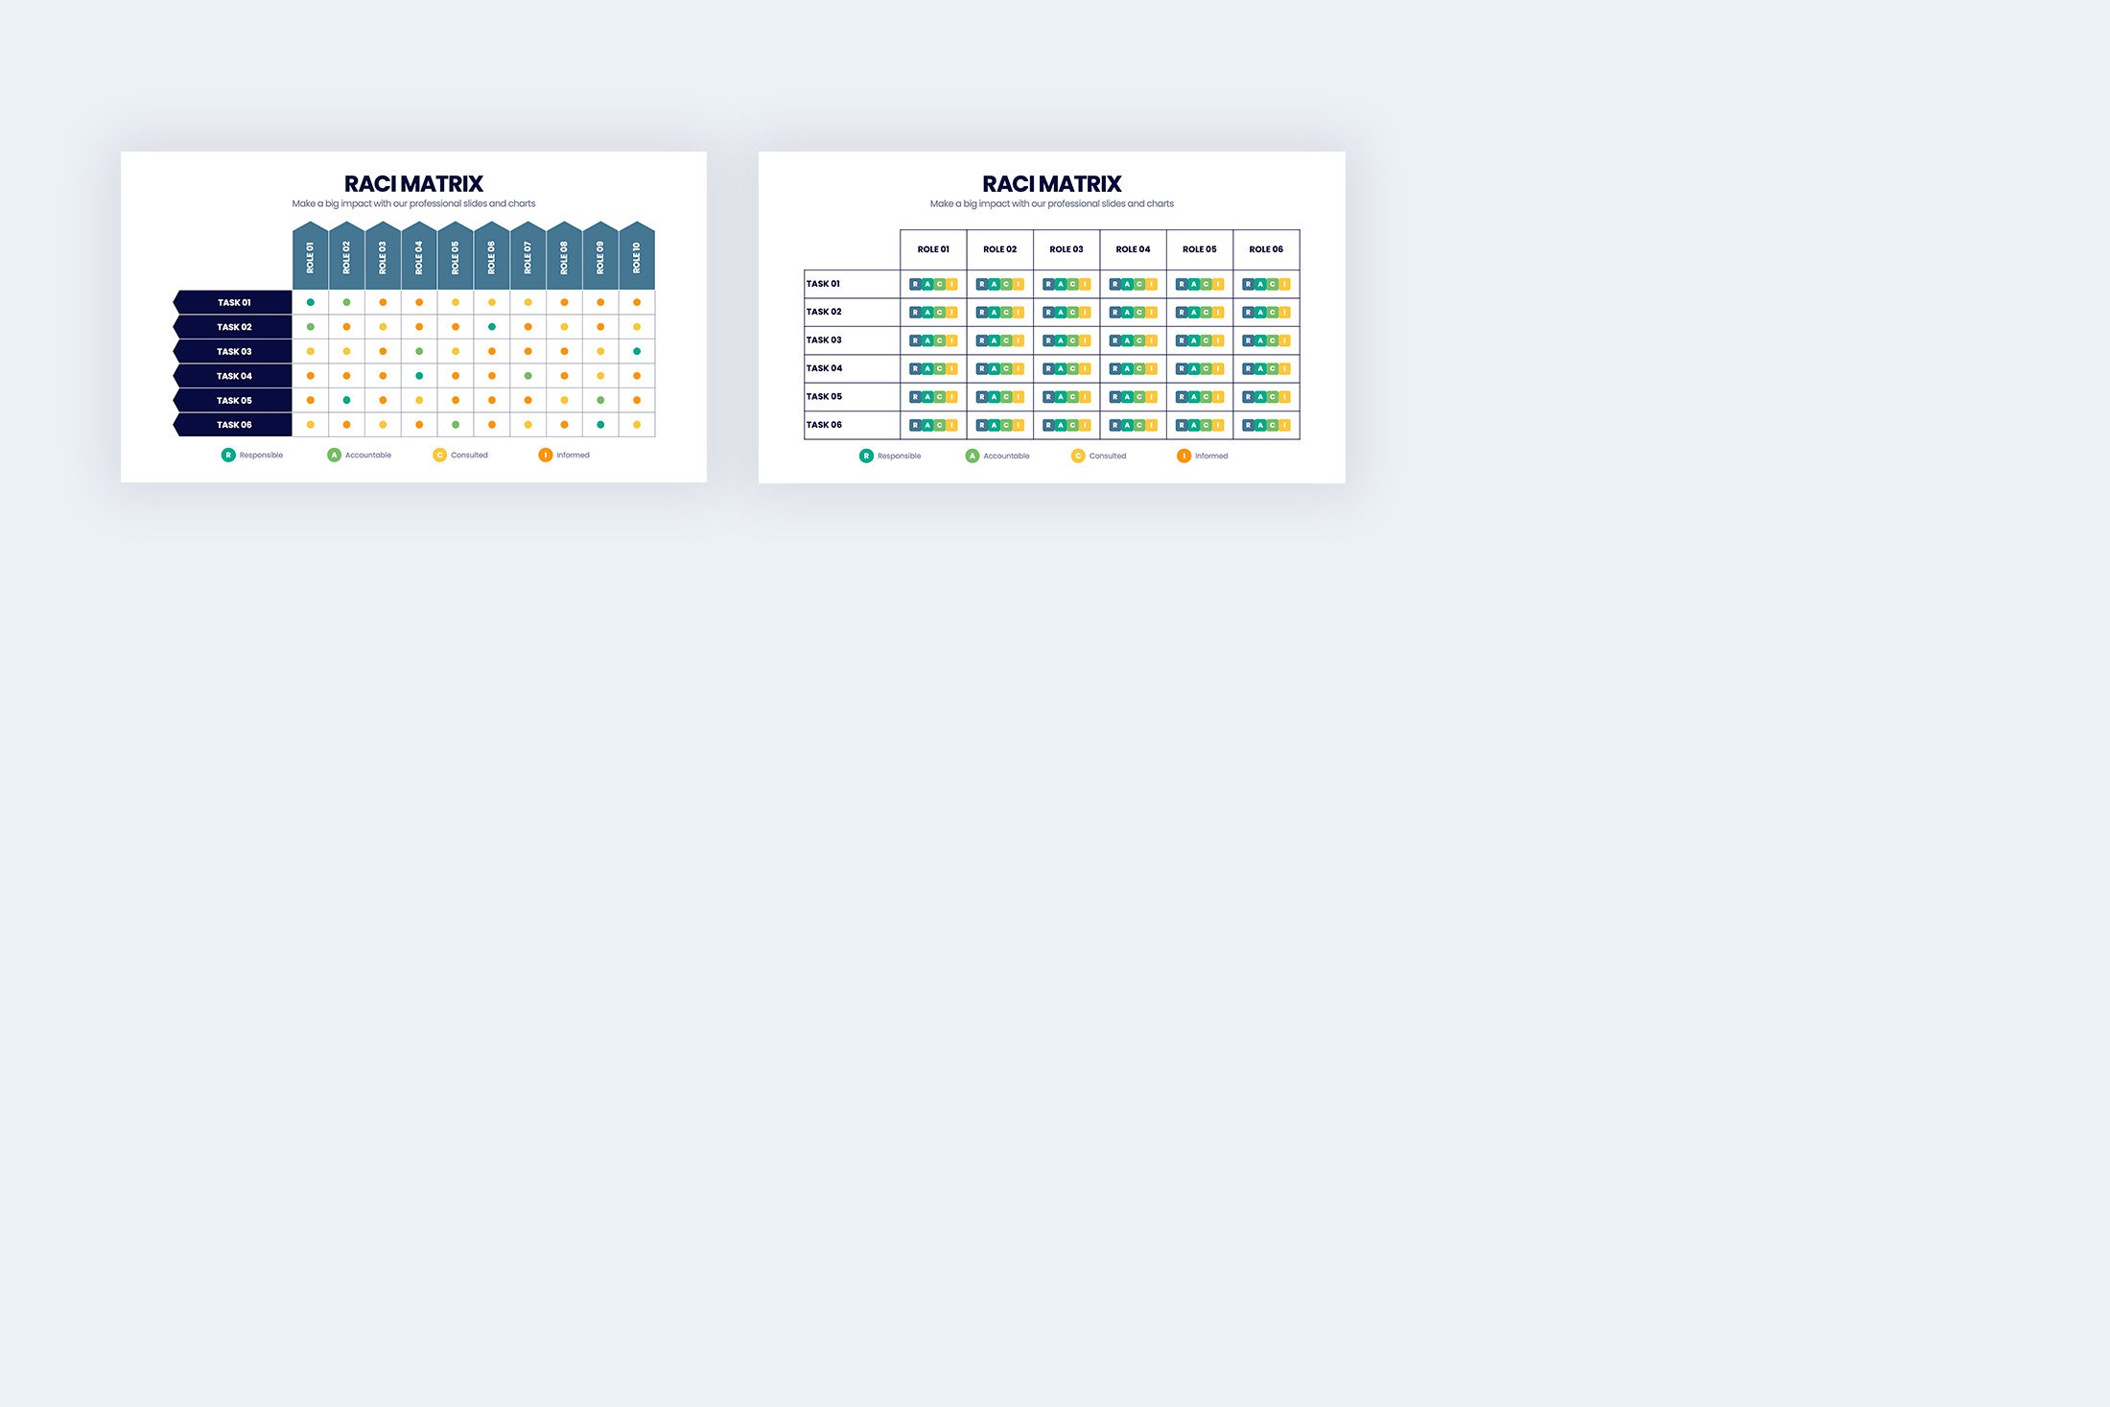Click the yellow C Consulted legend icon
The height and width of the screenshot is (1407, 2110).
[440, 456]
